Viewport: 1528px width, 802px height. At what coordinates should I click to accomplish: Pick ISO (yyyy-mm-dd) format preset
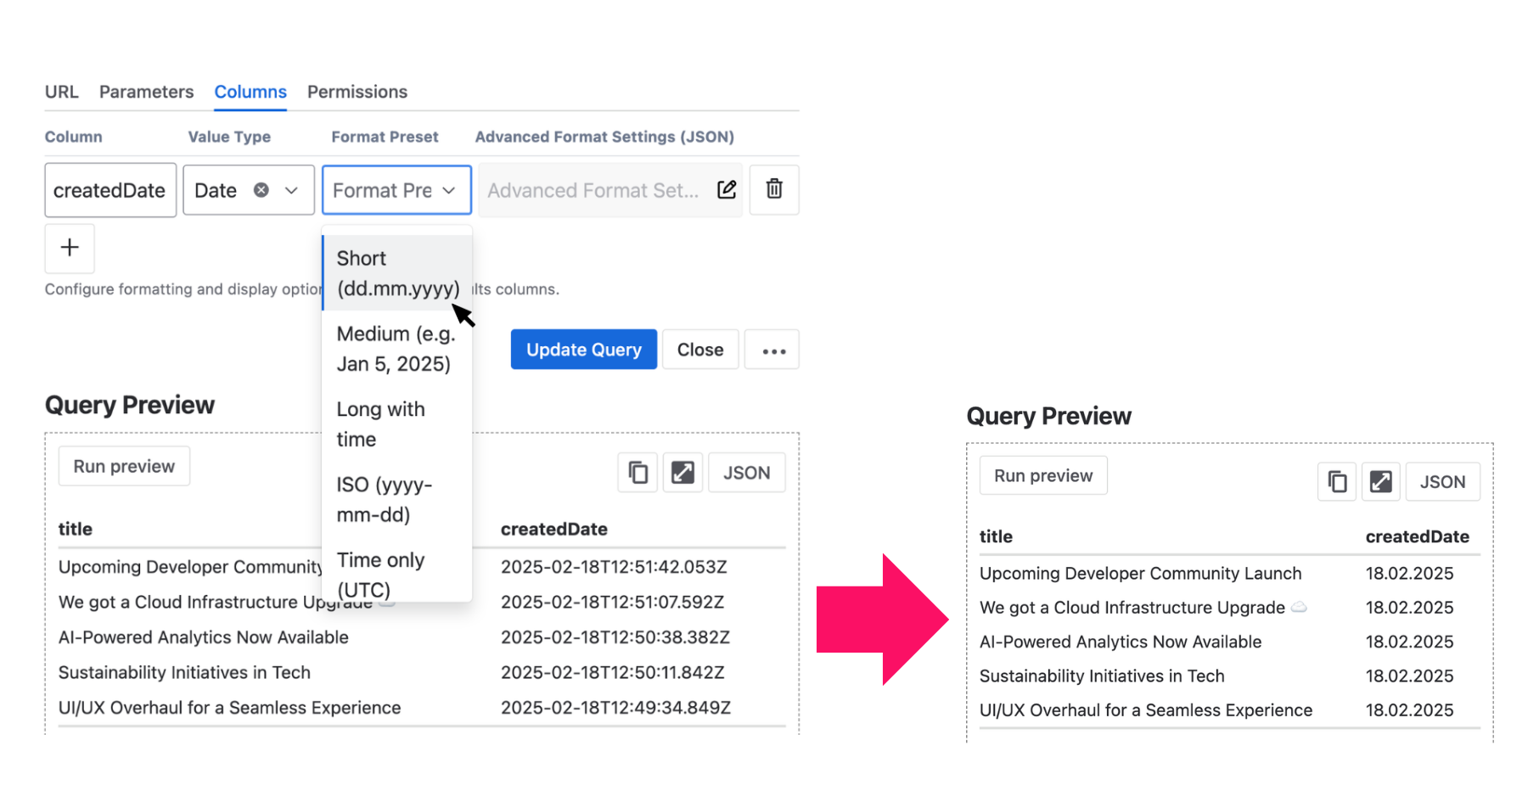click(x=385, y=499)
